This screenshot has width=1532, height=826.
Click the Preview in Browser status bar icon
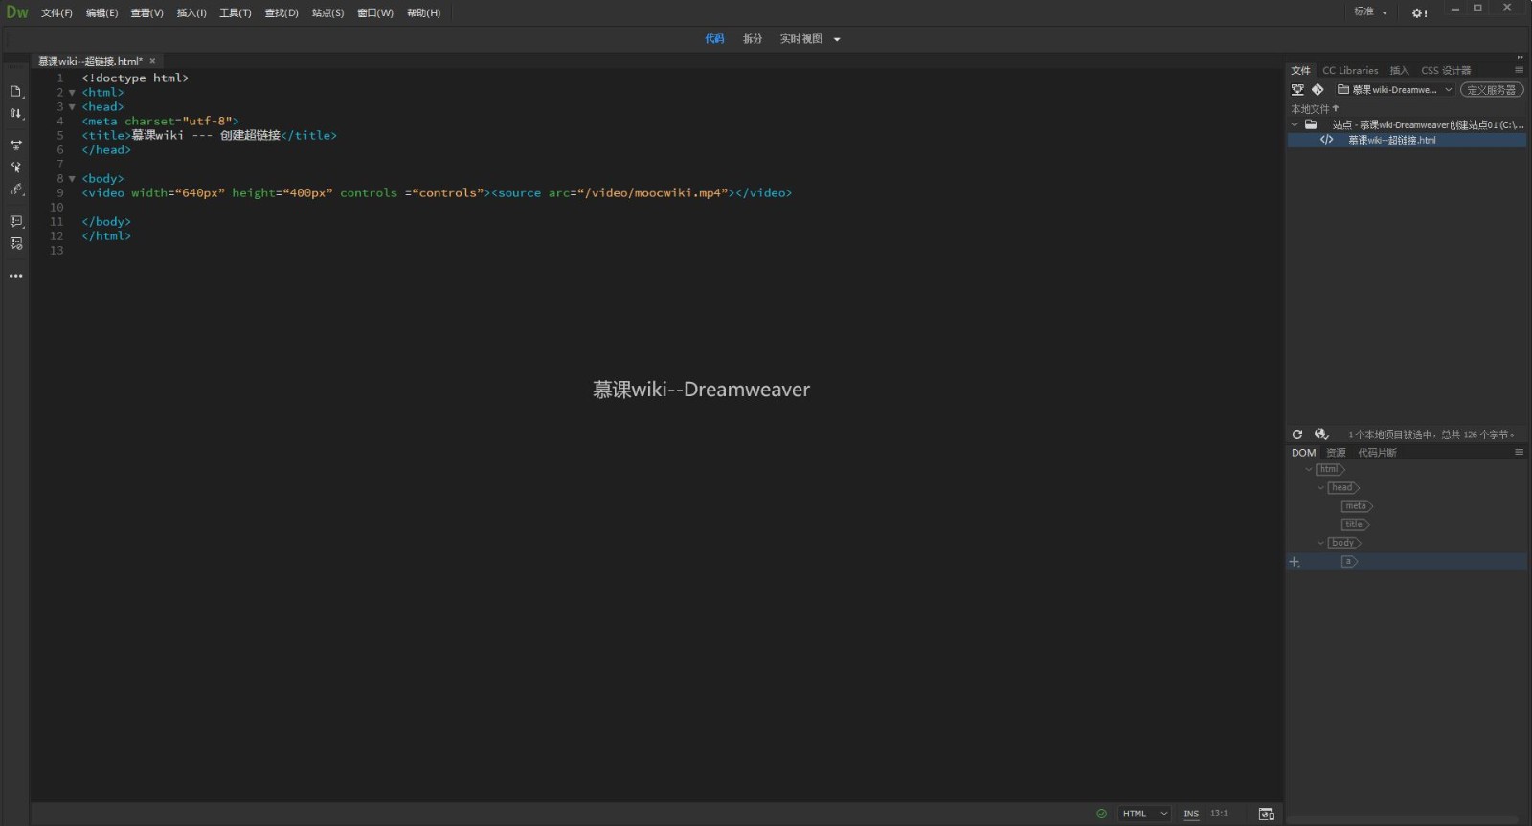[1266, 814]
